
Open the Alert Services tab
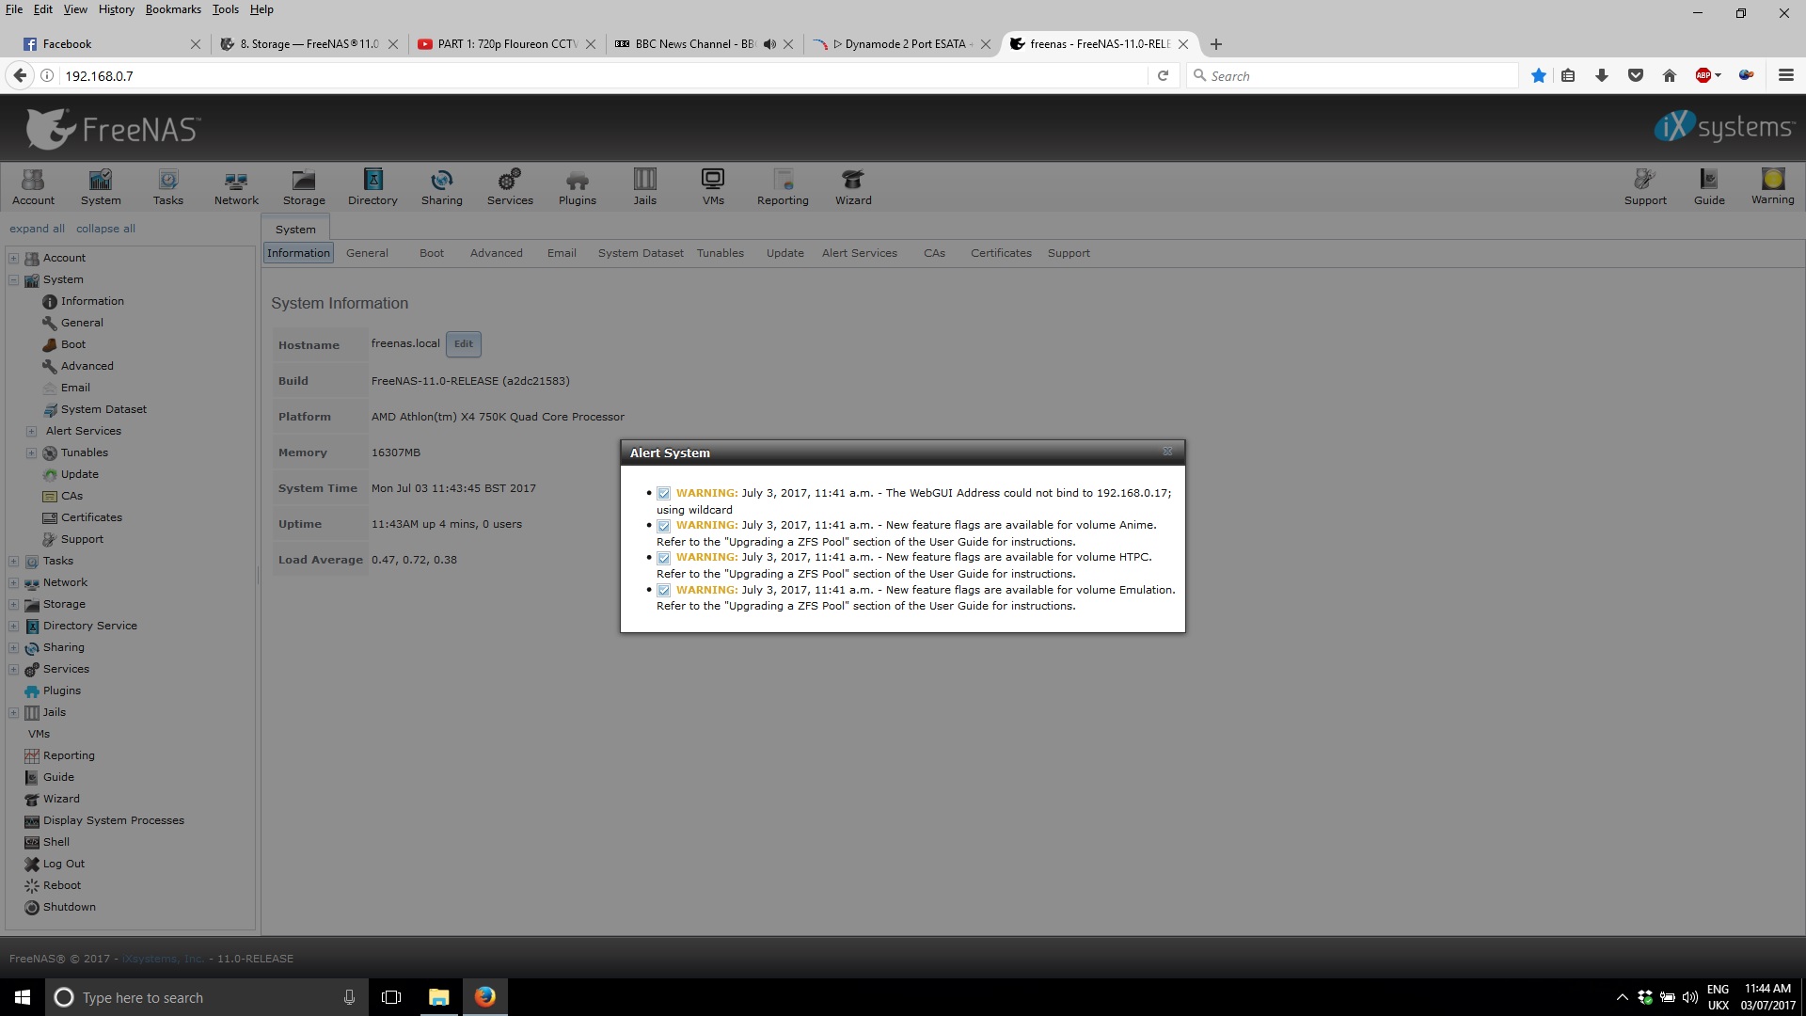pyautogui.click(x=859, y=253)
